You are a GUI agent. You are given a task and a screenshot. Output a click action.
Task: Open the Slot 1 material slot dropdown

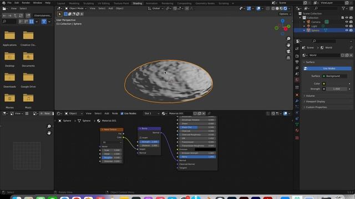pyautogui.click(x=151, y=113)
